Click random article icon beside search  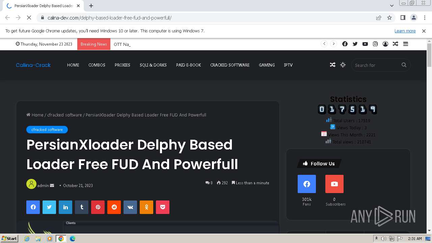coord(333,65)
